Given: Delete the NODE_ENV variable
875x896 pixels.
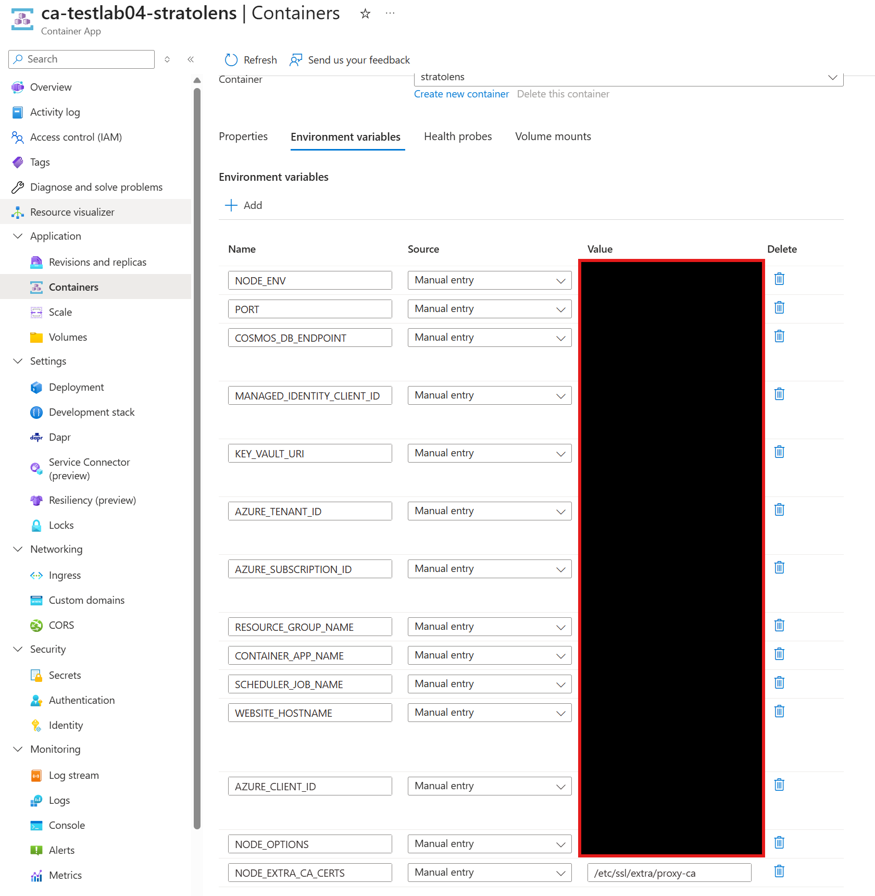Looking at the screenshot, I should 779,279.
